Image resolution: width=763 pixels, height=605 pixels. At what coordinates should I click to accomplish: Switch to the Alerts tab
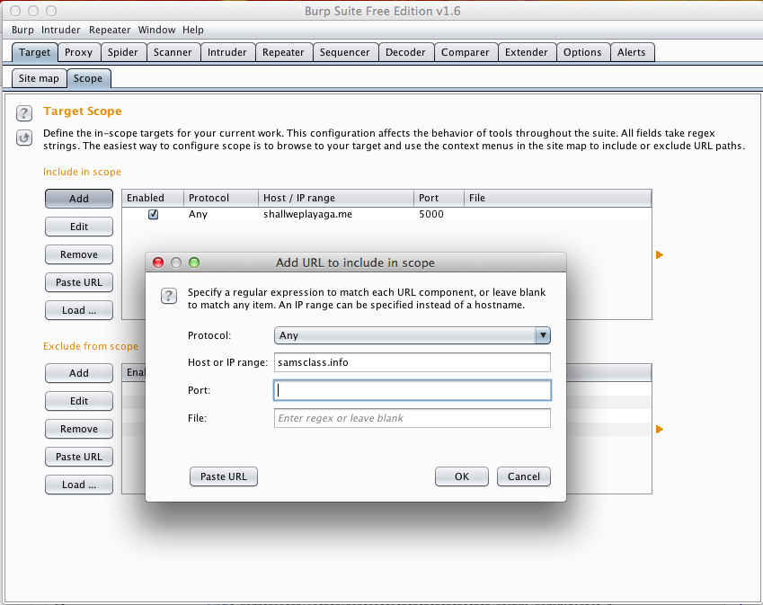631,52
